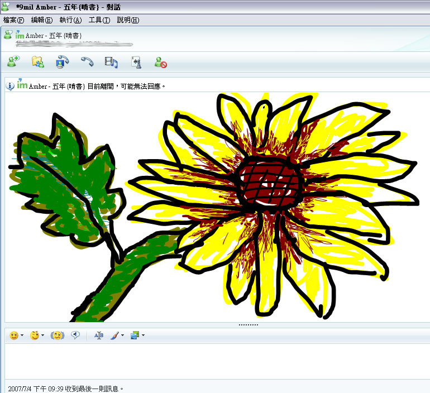Screen dimensions: 430x393
Task: Open the smiley emoticon picker
Action: (x=14, y=336)
